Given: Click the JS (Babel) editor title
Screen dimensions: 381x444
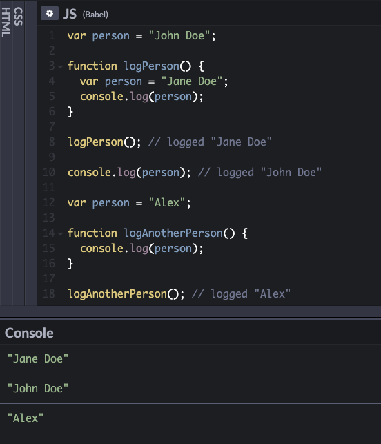Looking at the screenshot, I should tap(86, 14).
